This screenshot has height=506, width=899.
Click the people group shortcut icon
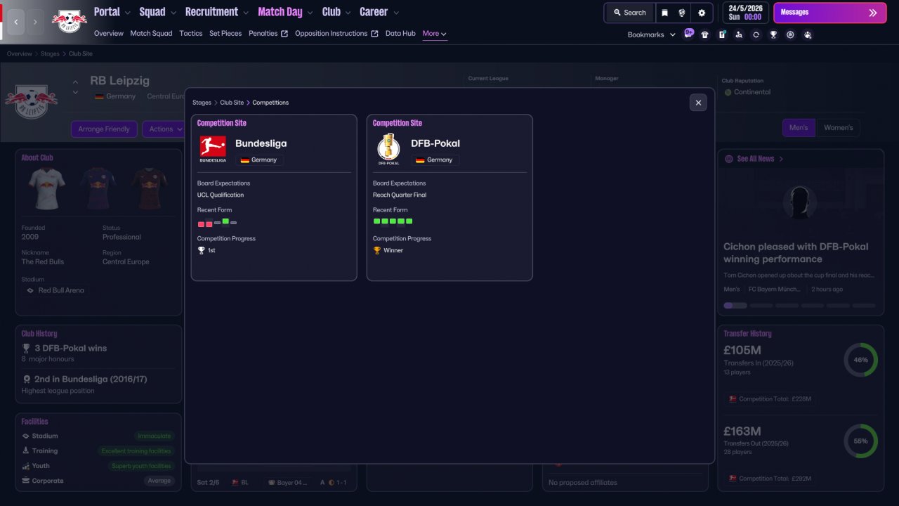(808, 34)
